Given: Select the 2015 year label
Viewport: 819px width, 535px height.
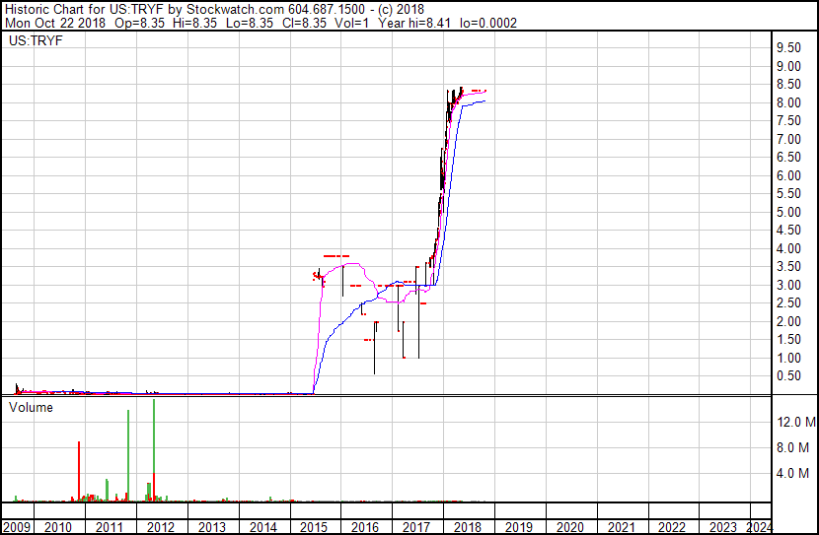Looking at the screenshot, I should 314,527.
